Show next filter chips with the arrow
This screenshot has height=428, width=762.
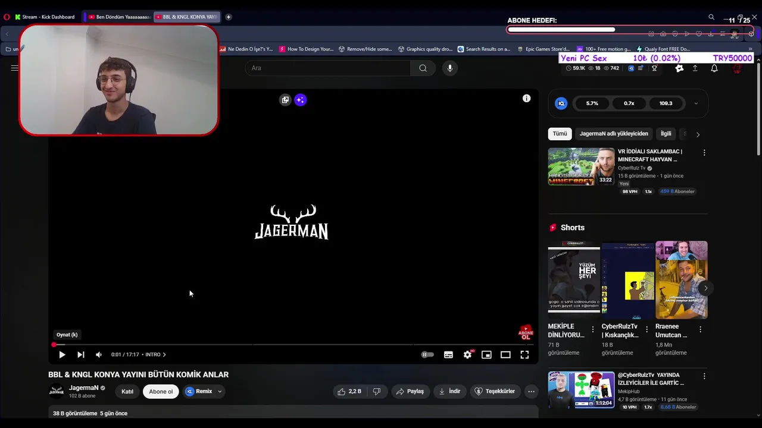click(x=698, y=134)
